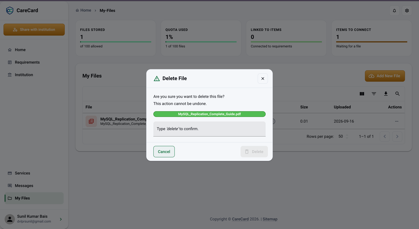Close the Delete File dialog

click(x=263, y=79)
